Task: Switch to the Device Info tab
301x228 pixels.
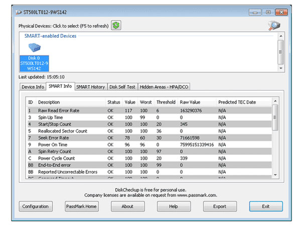Action: (x=33, y=87)
